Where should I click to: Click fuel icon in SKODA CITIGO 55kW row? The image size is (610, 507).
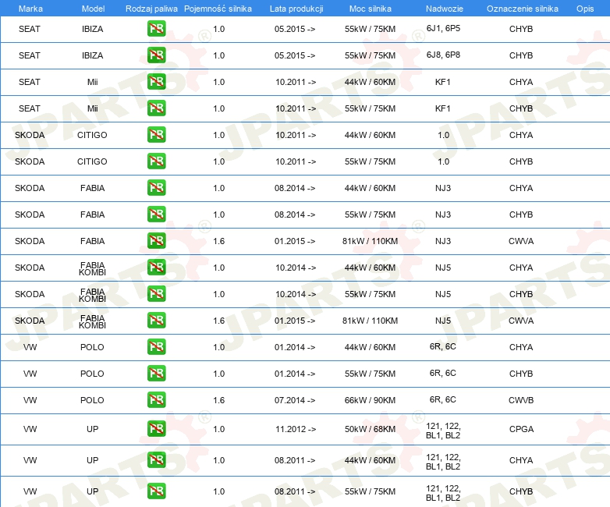coord(156,161)
